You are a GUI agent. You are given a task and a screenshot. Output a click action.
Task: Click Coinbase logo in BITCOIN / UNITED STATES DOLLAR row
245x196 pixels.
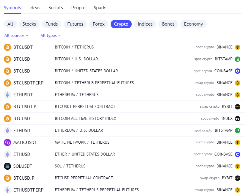[238, 71]
